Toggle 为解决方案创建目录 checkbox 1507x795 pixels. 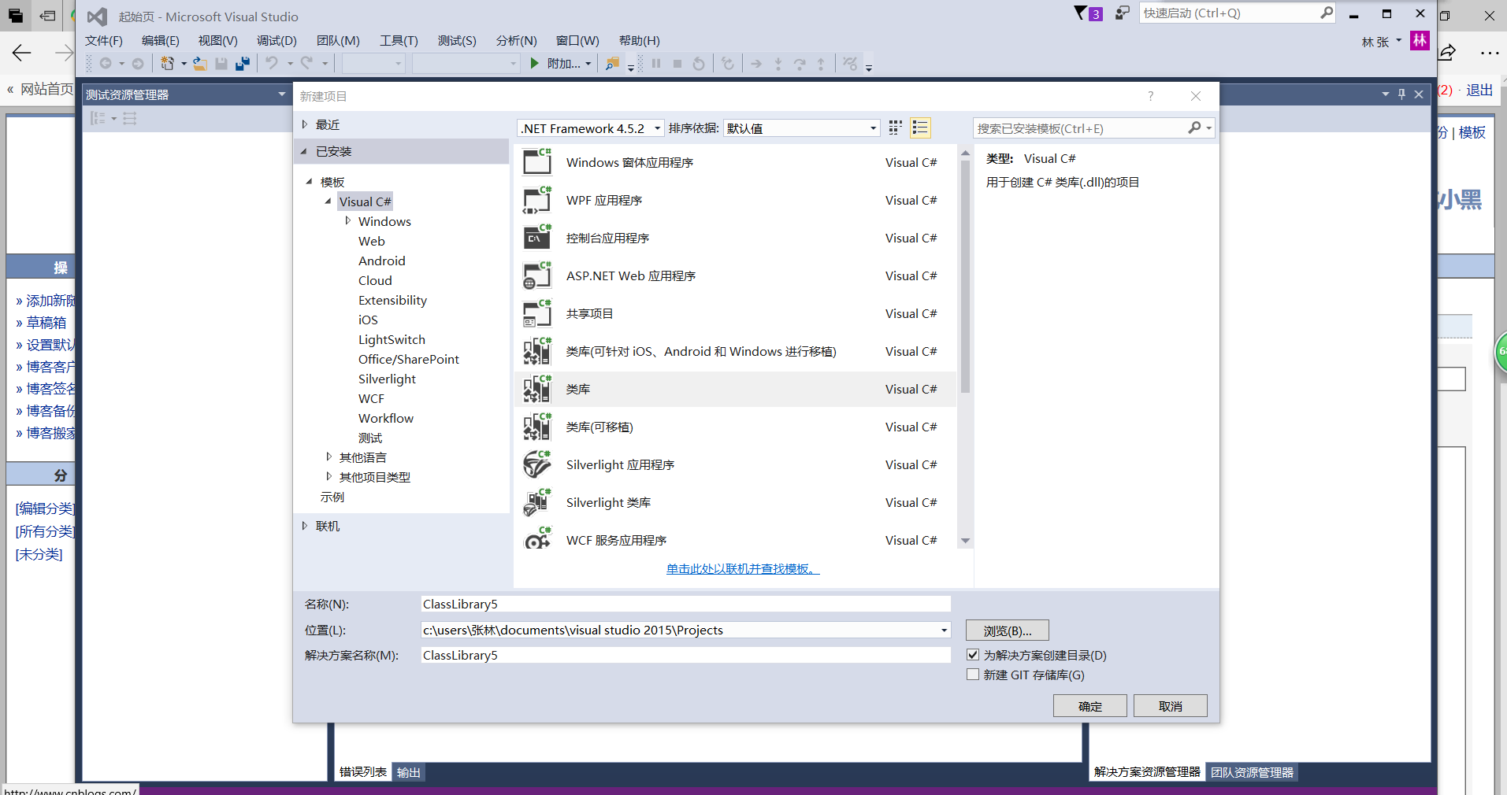pos(973,655)
